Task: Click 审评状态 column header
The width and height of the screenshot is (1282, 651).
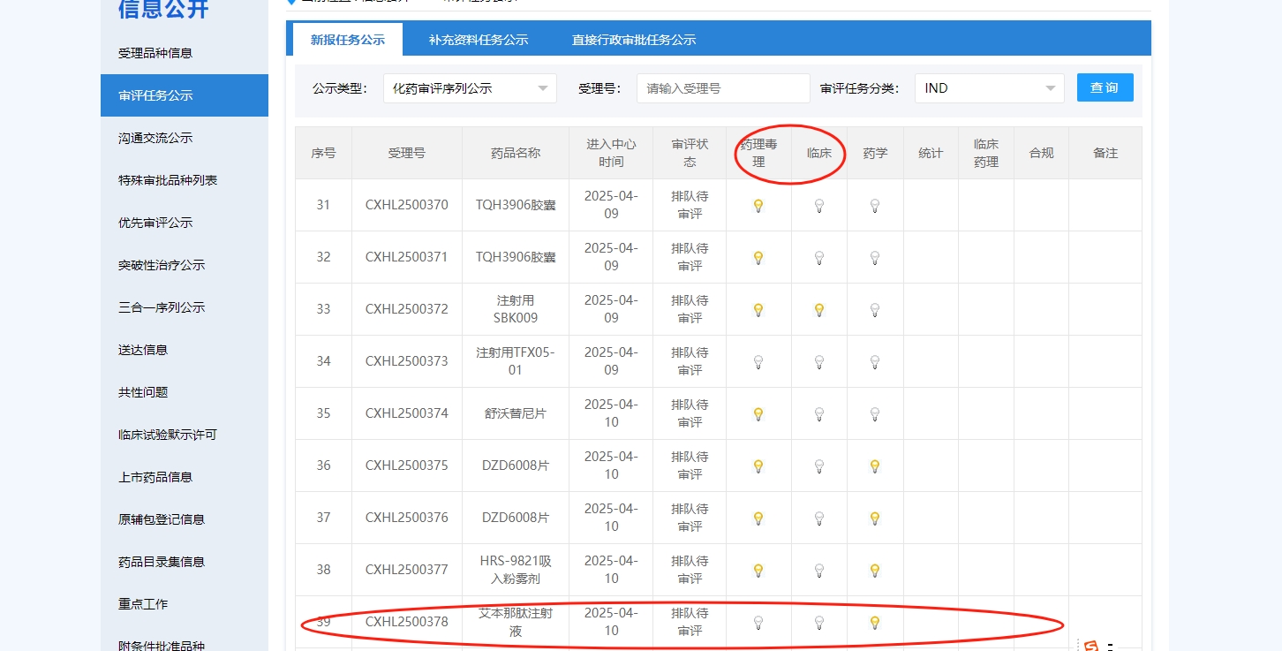Action: [x=690, y=153]
